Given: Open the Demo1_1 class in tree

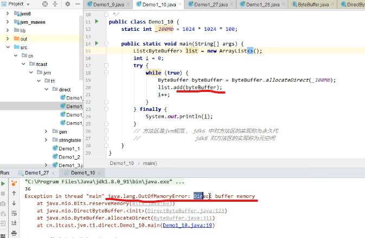Looking at the screenshot, I should [69, 148].
